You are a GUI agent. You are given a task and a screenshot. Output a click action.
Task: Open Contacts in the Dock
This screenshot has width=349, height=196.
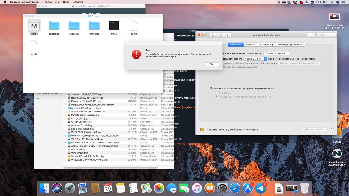point(95,188)
